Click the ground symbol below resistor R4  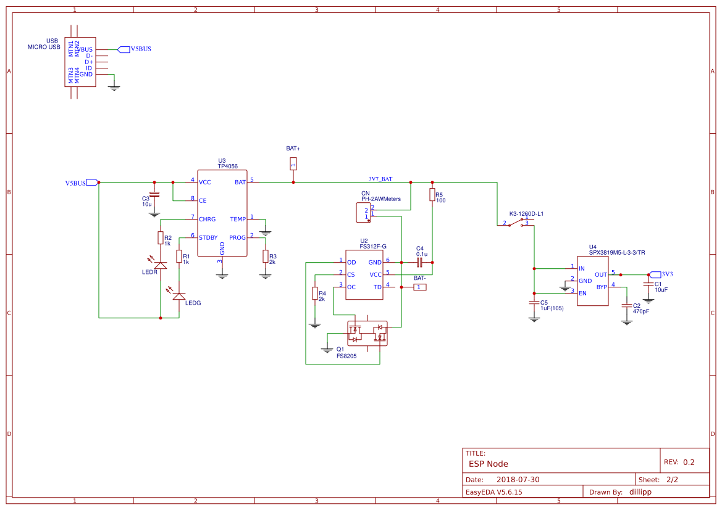[x=315, y=325]
